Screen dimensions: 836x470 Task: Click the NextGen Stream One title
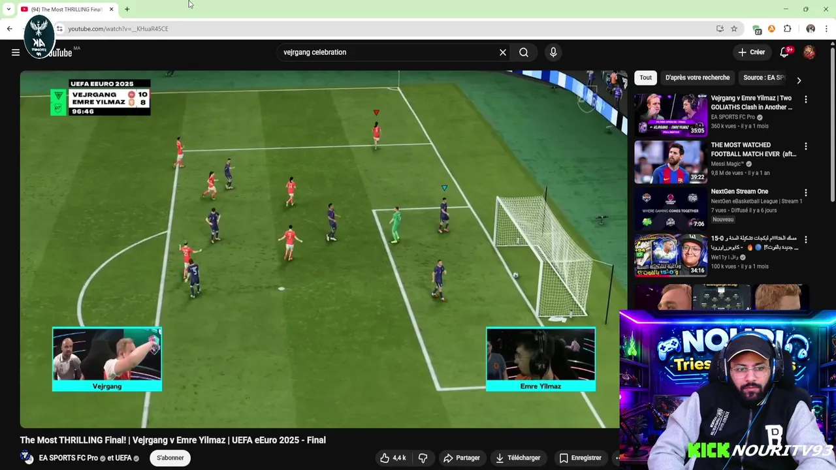[x=739, y=191]
